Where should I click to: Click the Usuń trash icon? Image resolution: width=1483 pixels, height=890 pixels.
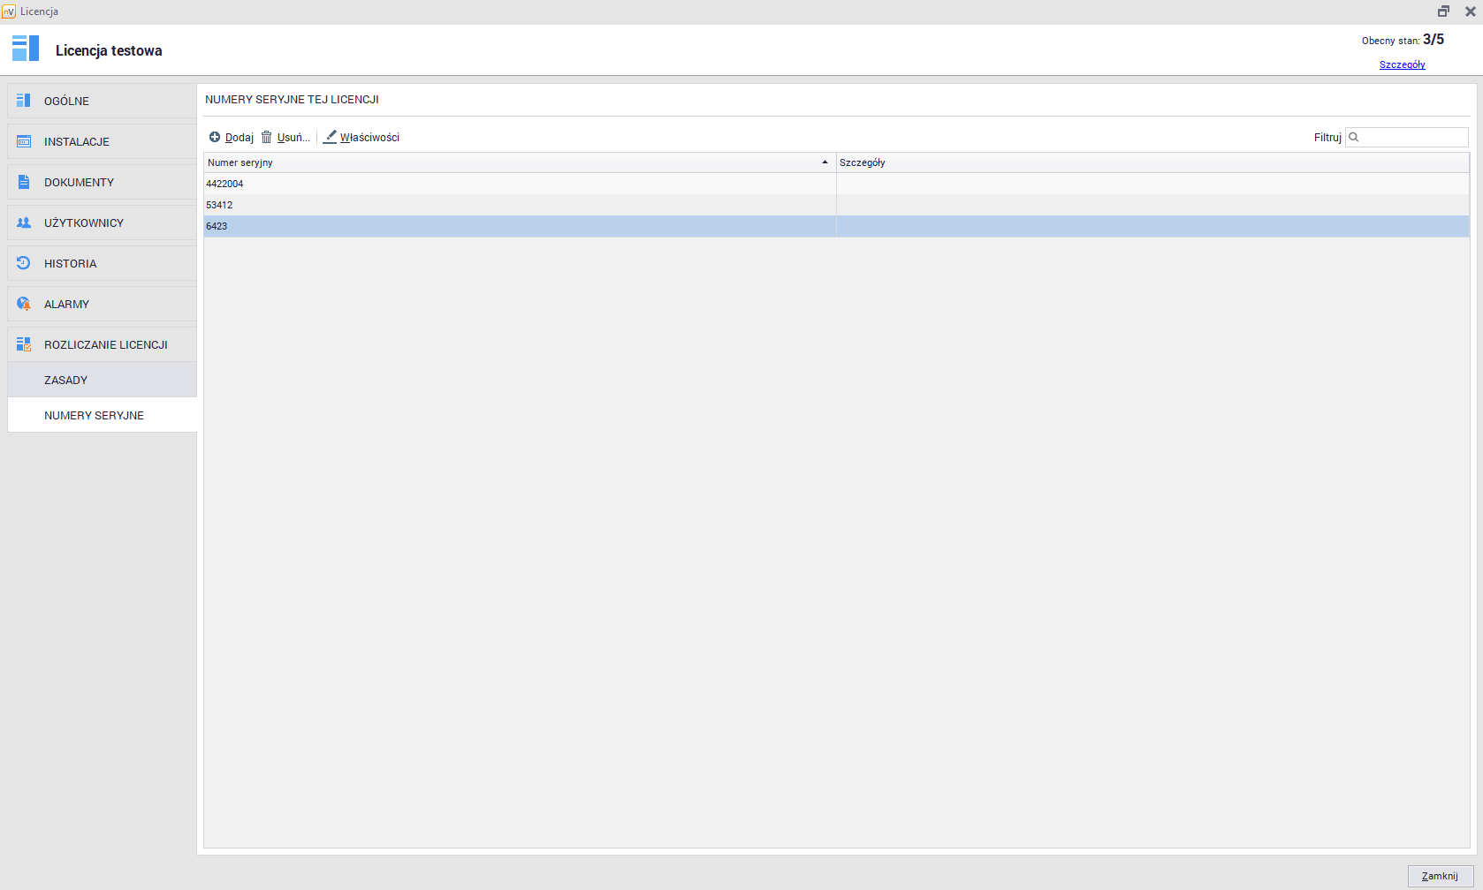267,137
